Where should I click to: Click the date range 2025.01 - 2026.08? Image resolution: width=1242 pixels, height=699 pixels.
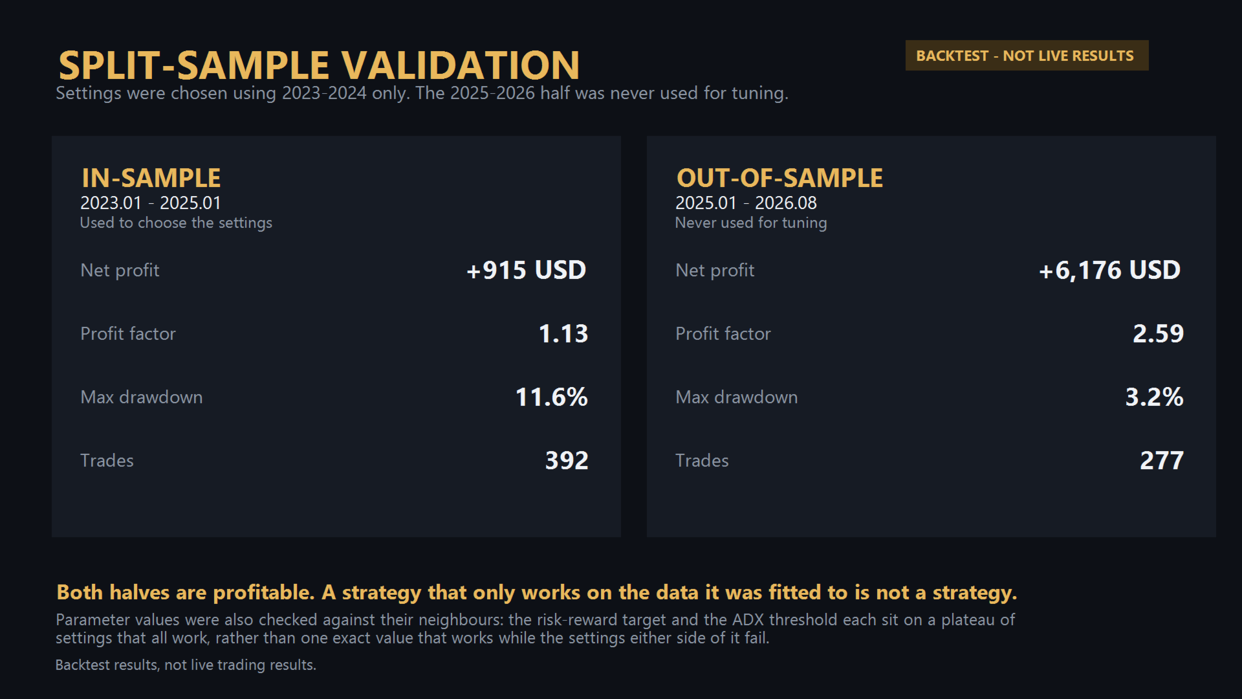pyautogui.click(x=746, y=203)
